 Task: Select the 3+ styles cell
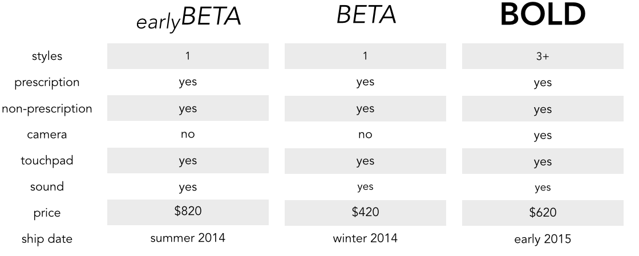click(x=543, y=56)
